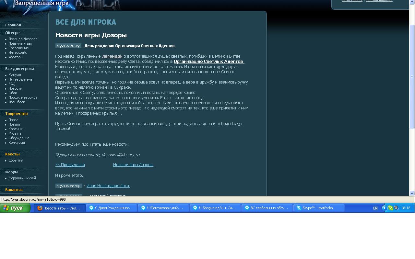The width and height of the screenshot is (415, 259).
Task: Click the status bar URL orgs.dozory.ru
Action: [x=33, y=199]
